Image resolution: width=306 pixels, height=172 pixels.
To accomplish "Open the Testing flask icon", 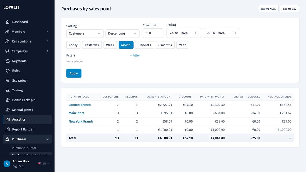I will (8, 90).
